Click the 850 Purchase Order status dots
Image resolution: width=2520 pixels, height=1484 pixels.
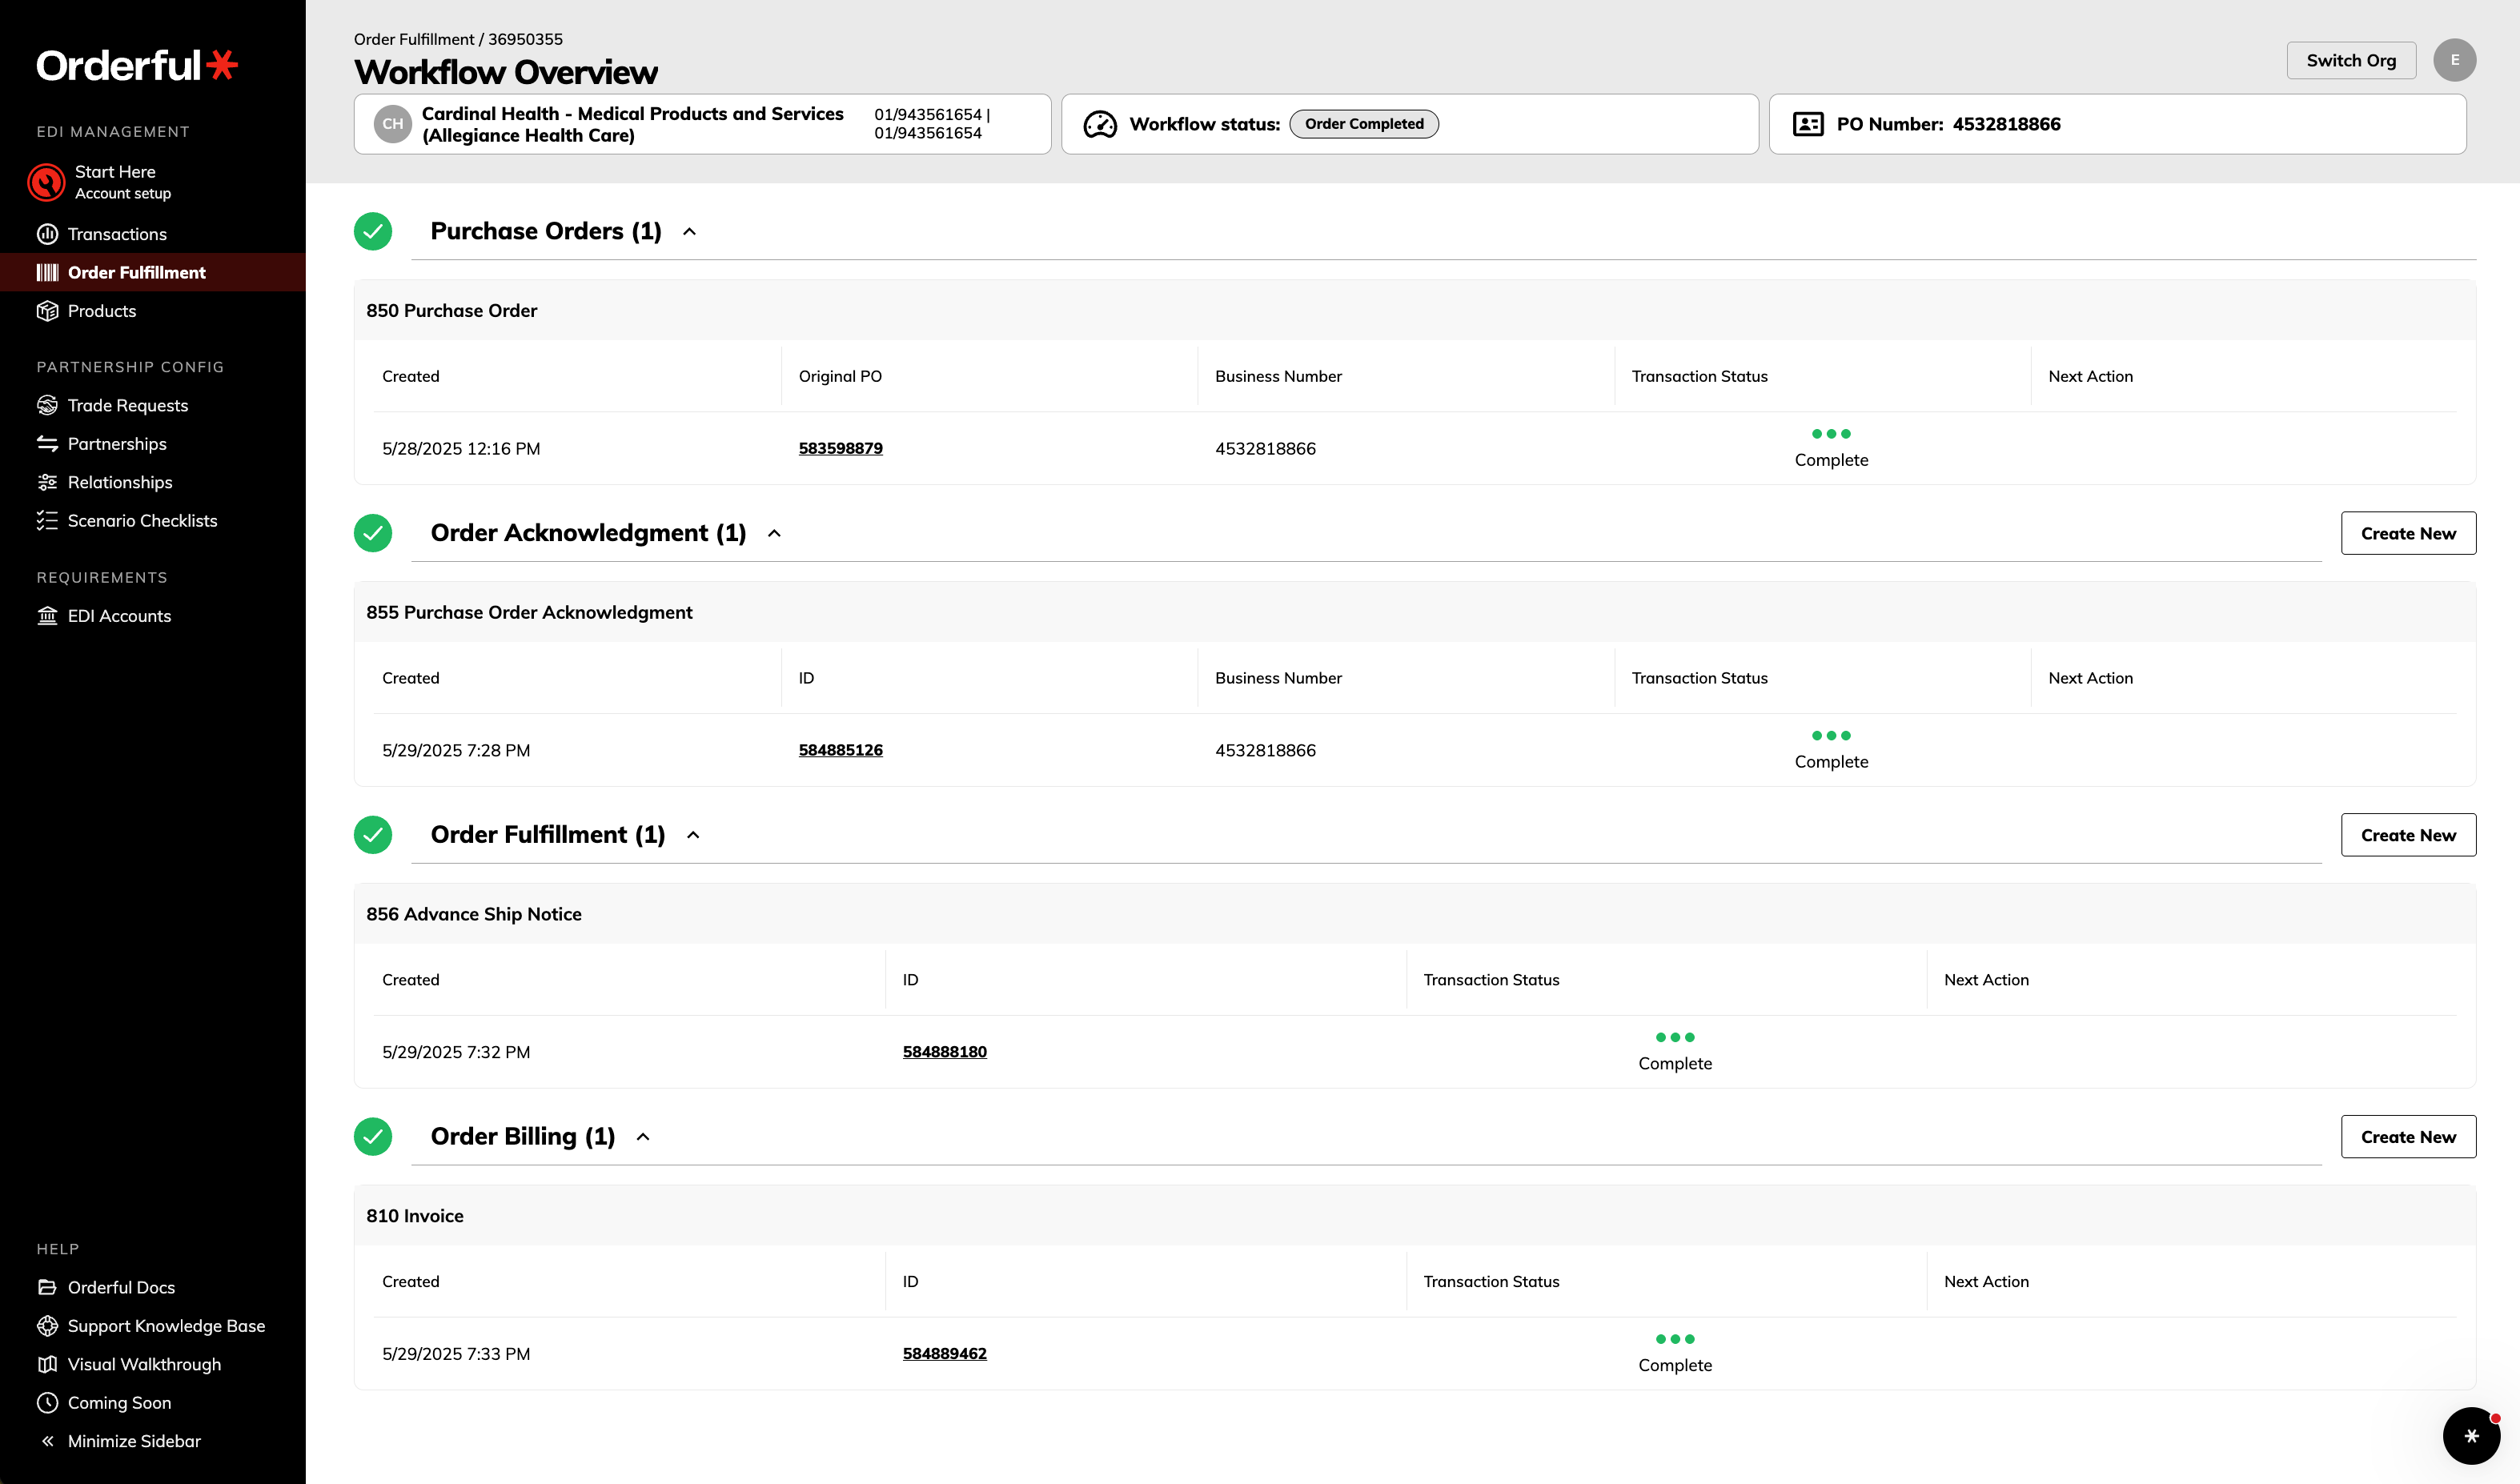coord(1831,434)
